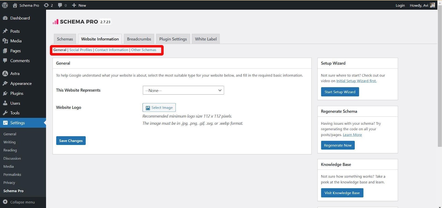
Task: Click the Comments speech bubble sidebar icon
Action: [x=5, y=61]
